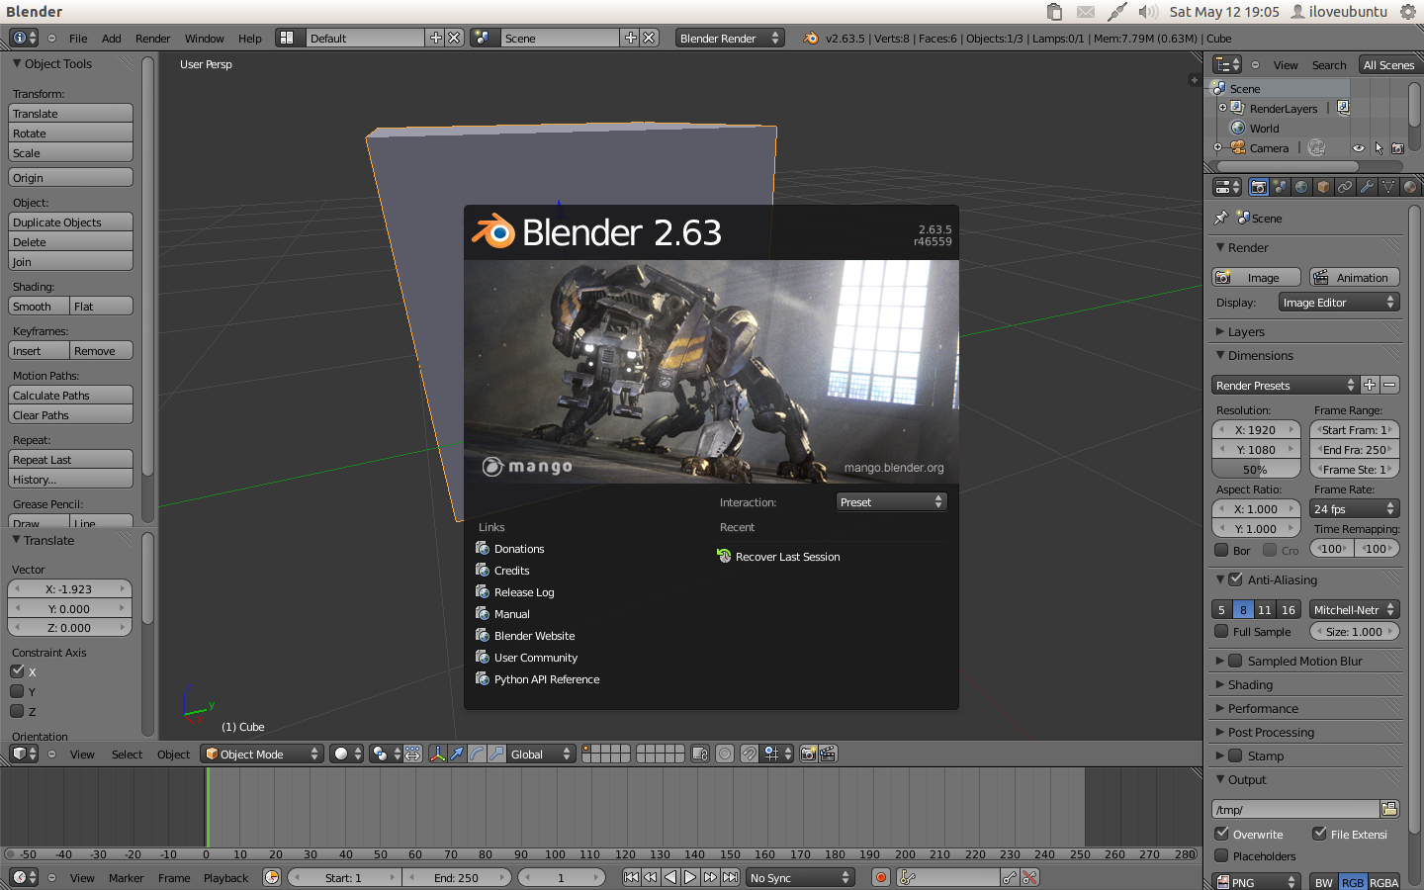The width and height of the screenshot is (1424, 890).
Task: Select the rotate manipulator arc icon
Action: (x=477, y=754)
